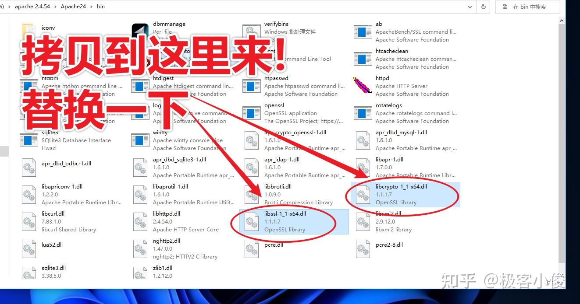580x304 pixels.
Task: Expand the address bar history dropdown
Action: (470, 7)
